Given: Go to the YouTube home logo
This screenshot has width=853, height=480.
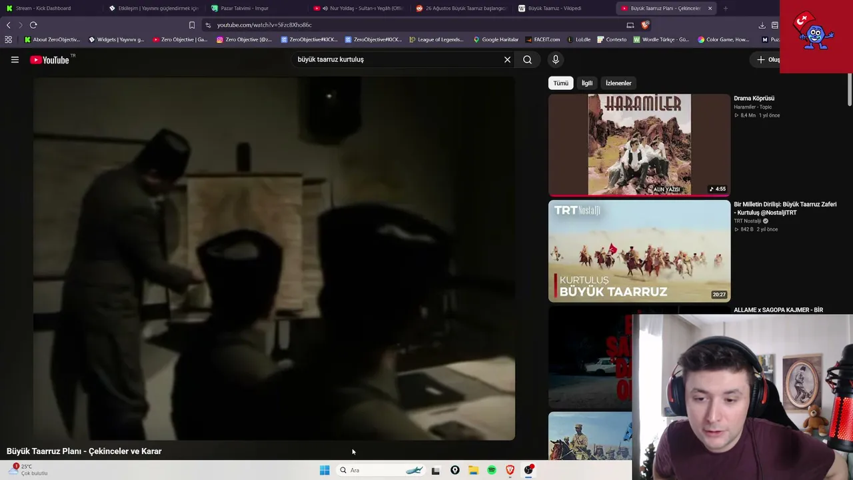Looking at the screenshot, I should pyautogui.click(x=50, y=60).
